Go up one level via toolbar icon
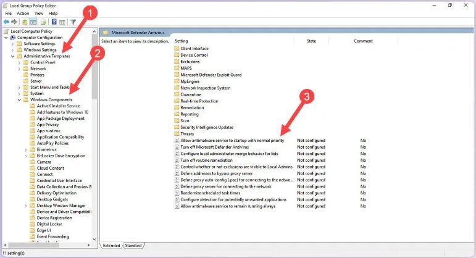Viewport: 476px width, 258px height. coord(25,22)
